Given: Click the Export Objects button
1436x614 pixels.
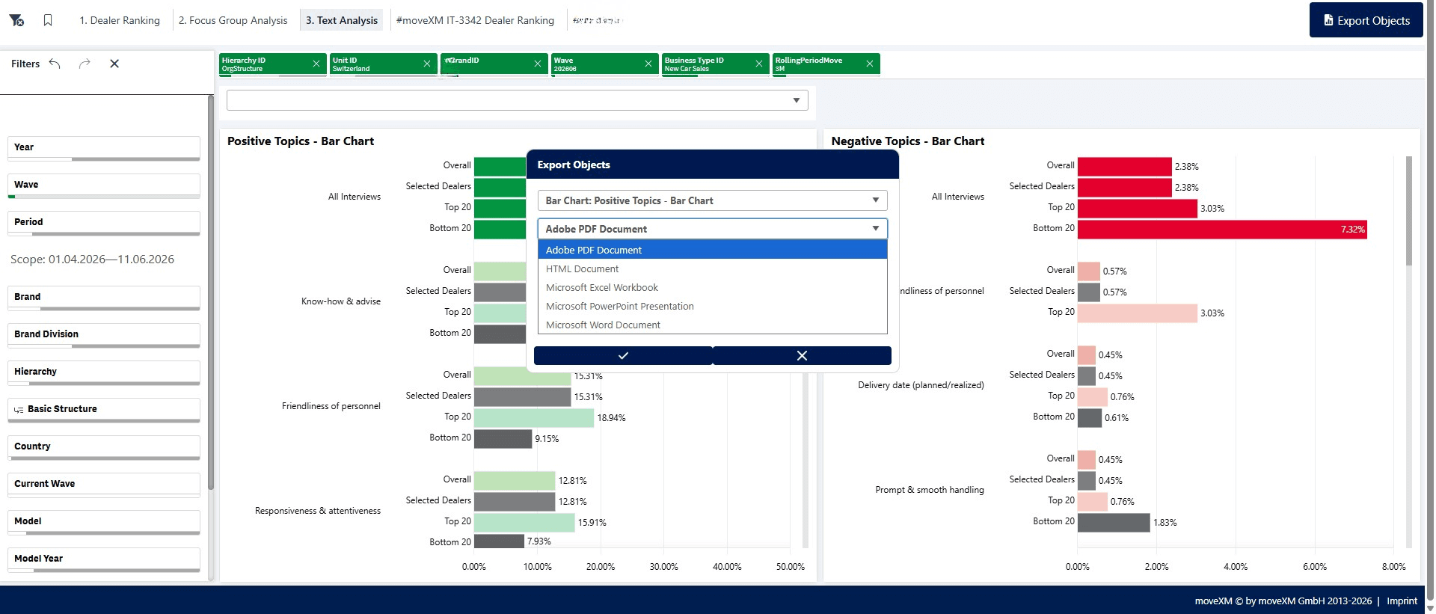Looking at the screenshot, I should tap(1366, 20).
